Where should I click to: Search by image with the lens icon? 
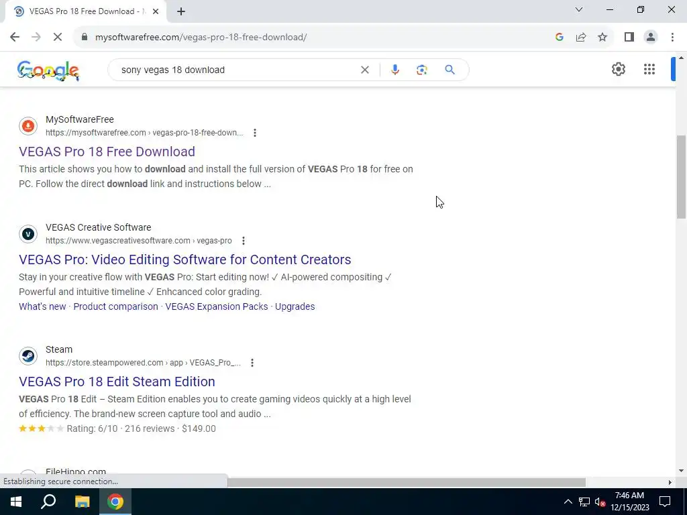click(x=421, y=70)
